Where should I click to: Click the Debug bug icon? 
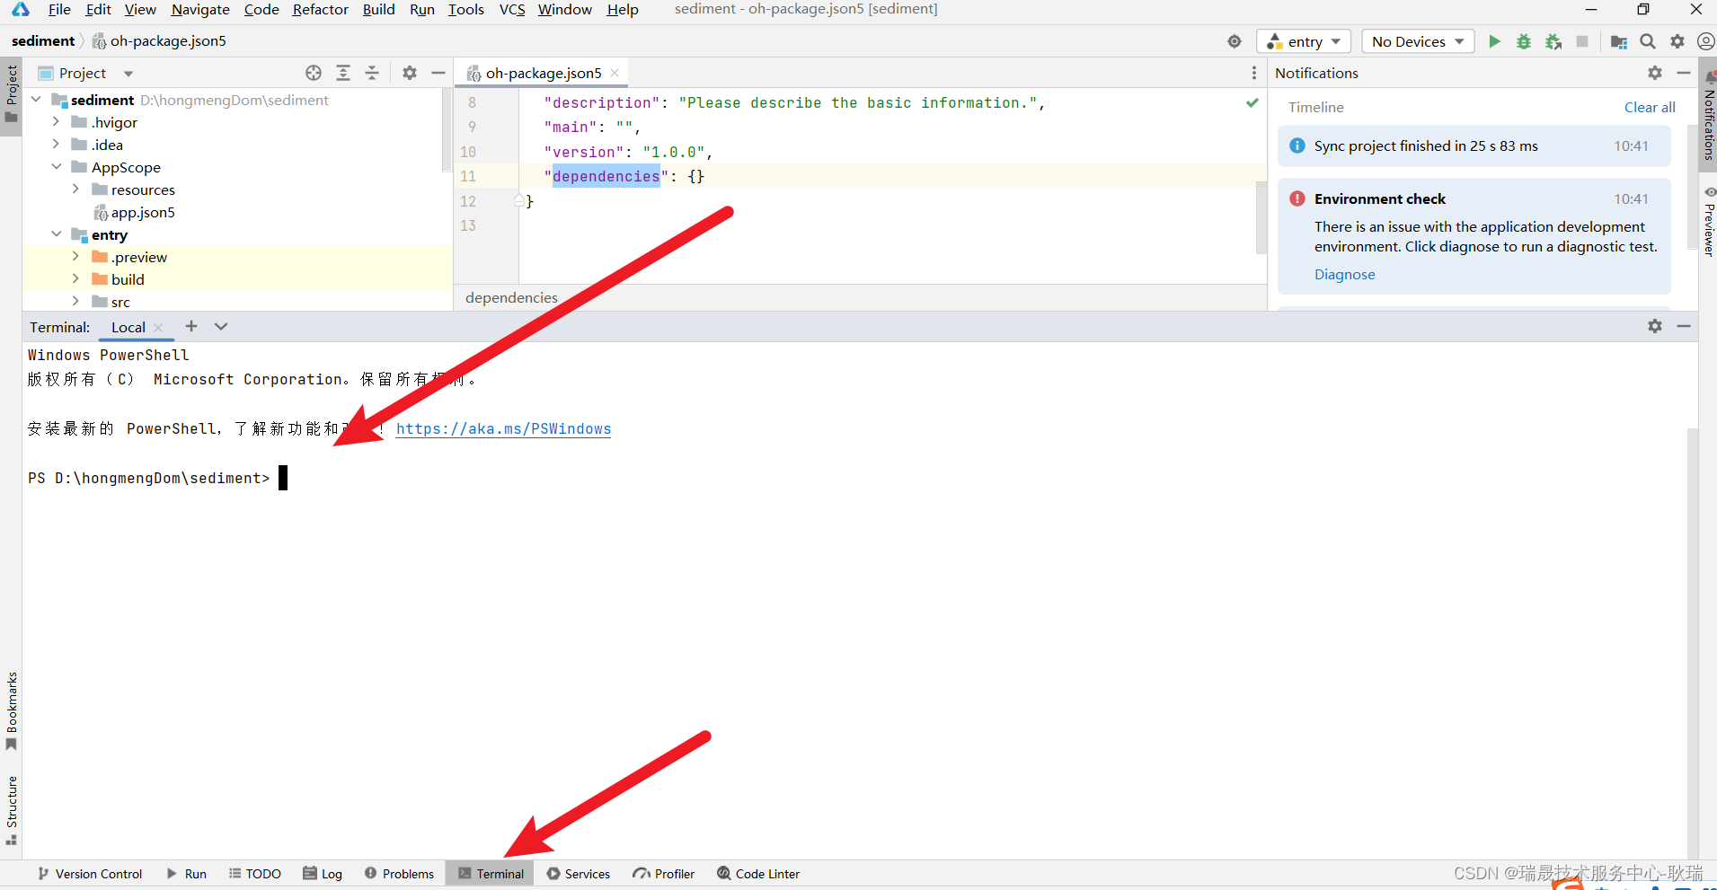(1524, 41)
